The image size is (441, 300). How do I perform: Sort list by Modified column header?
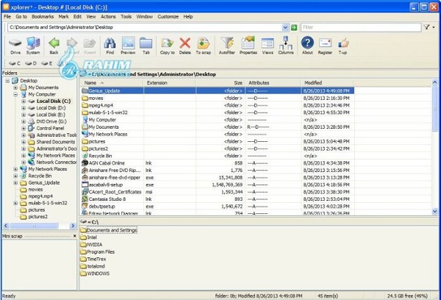(313, 83)
